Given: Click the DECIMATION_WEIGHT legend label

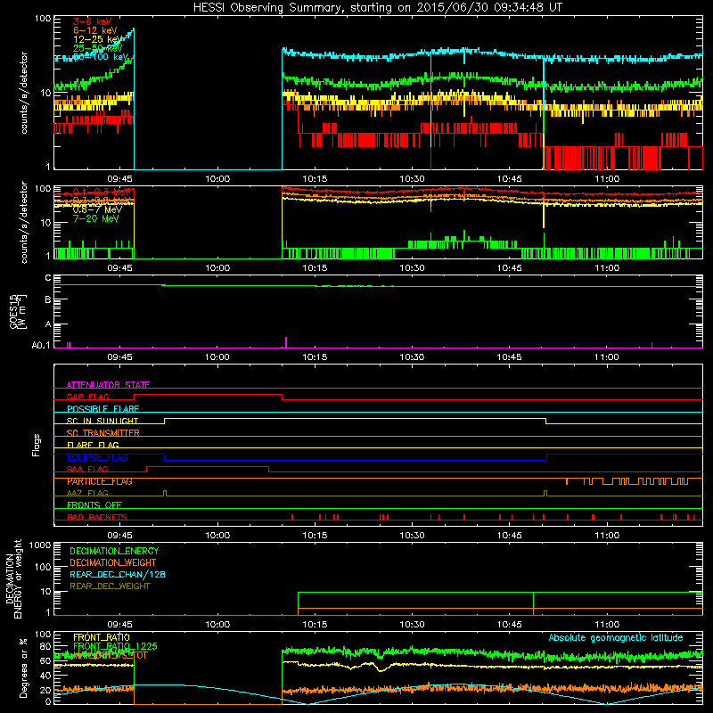Looking at the screenshot, I should (113, 562).
